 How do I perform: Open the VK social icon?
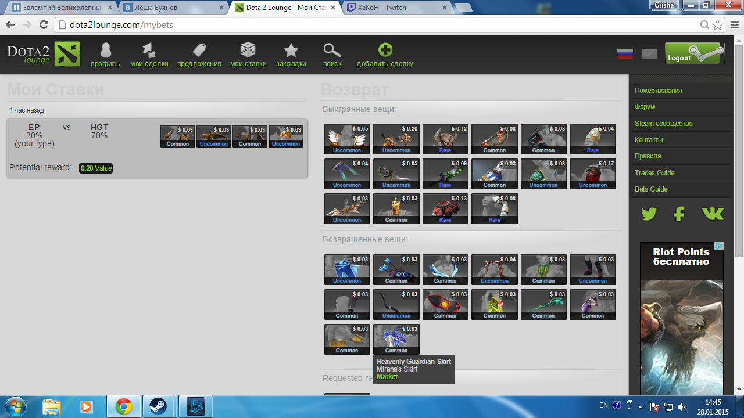pos(713,214)
